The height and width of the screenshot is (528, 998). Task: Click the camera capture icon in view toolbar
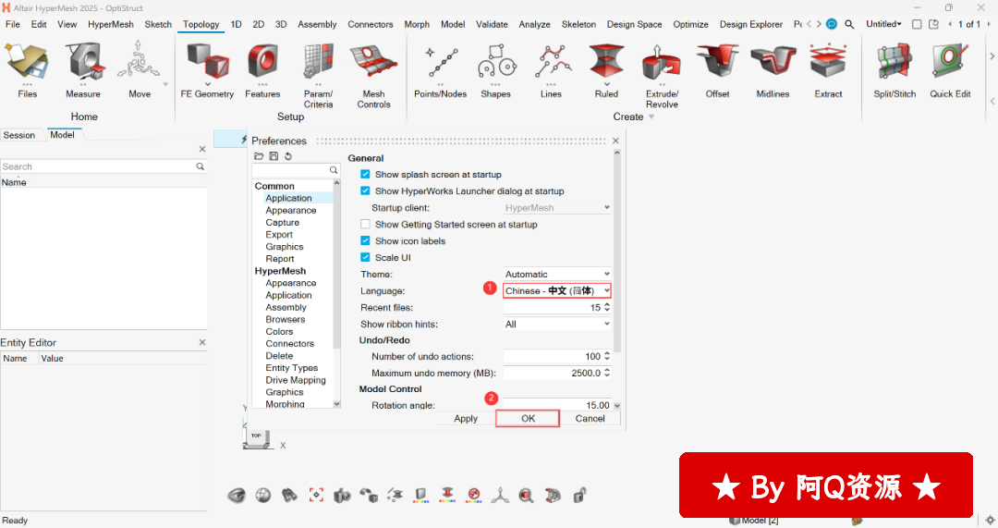click(x=342, y=495)
